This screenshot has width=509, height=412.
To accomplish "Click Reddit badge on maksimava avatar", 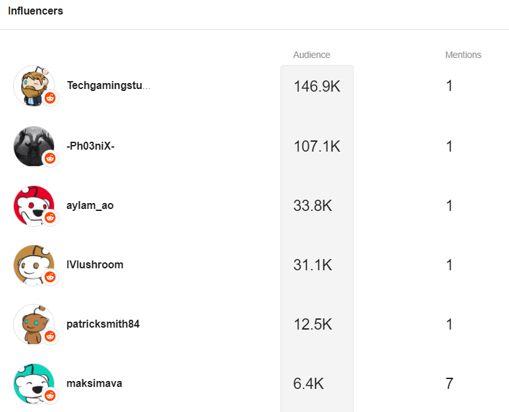I will pos(51,396).
